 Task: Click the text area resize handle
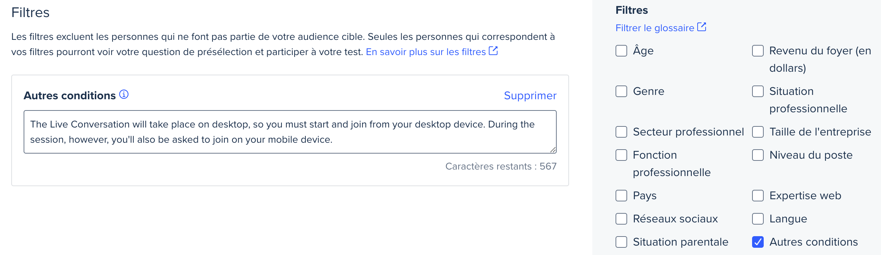pyautogui.click(x=553, y=150)
